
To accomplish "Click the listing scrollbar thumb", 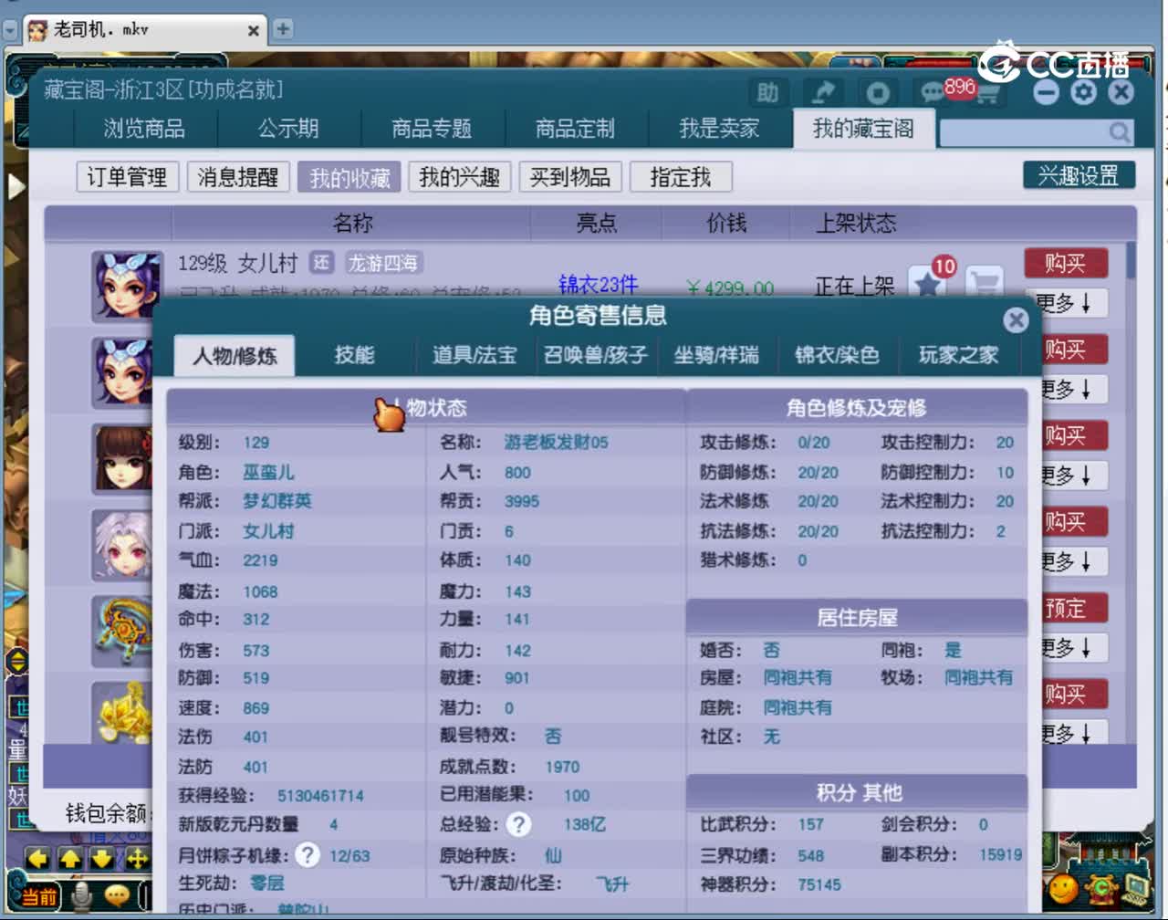I will point(1131,259).
